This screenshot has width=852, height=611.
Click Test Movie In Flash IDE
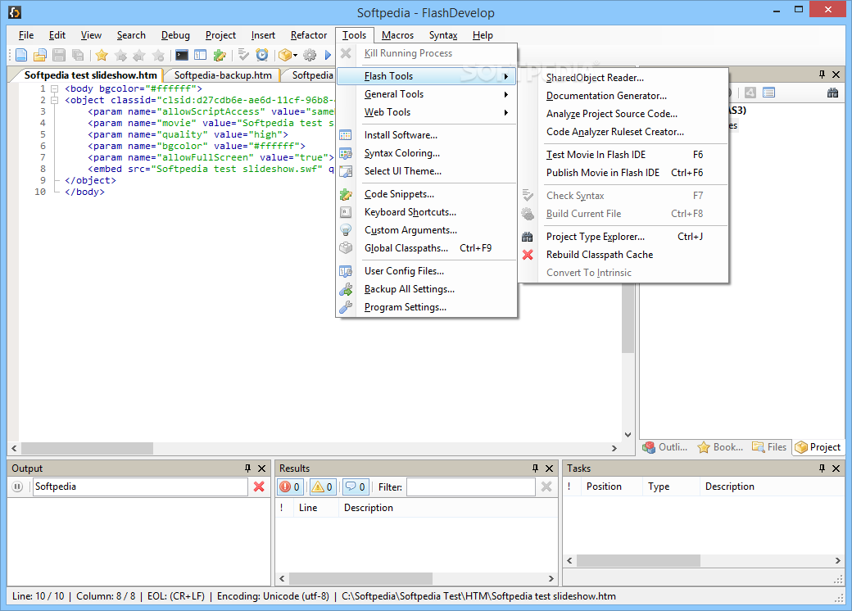[x=623, y=155]
